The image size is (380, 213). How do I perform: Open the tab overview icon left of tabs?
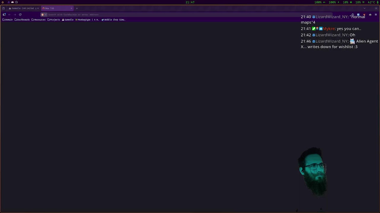[x=4, y=8]
